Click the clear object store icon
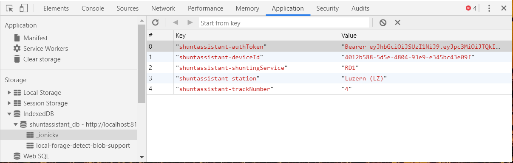Image resolution: width=513 pixels, height=163 pixels. [x=383, y=23]
